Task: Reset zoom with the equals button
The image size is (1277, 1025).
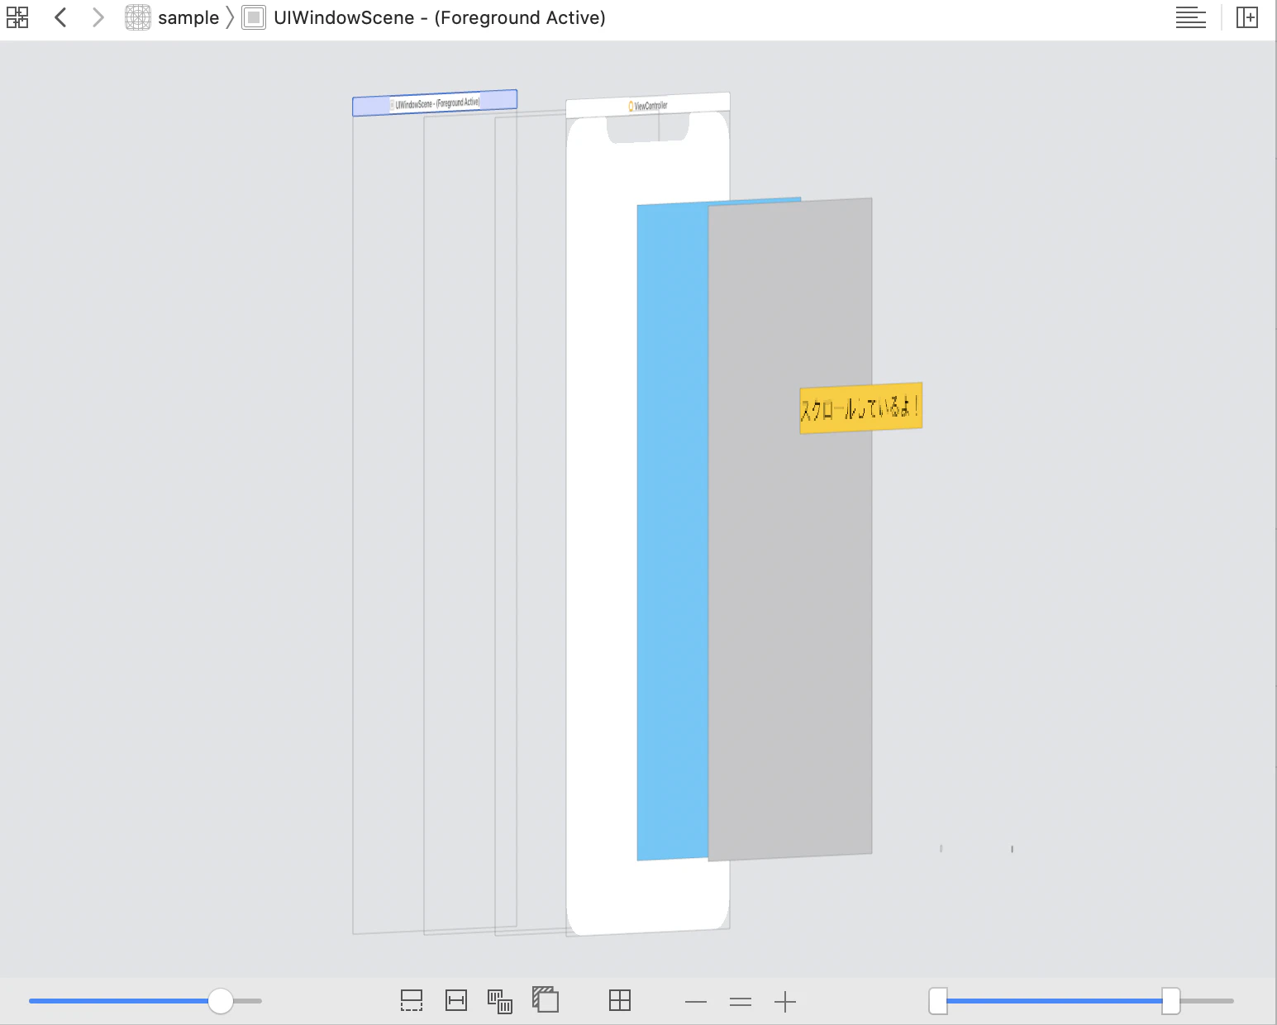Action: click(x=741, y=1002)
